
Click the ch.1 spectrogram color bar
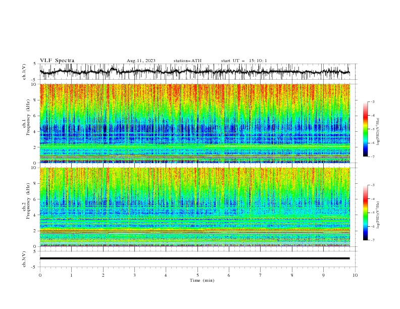(366, 129)
